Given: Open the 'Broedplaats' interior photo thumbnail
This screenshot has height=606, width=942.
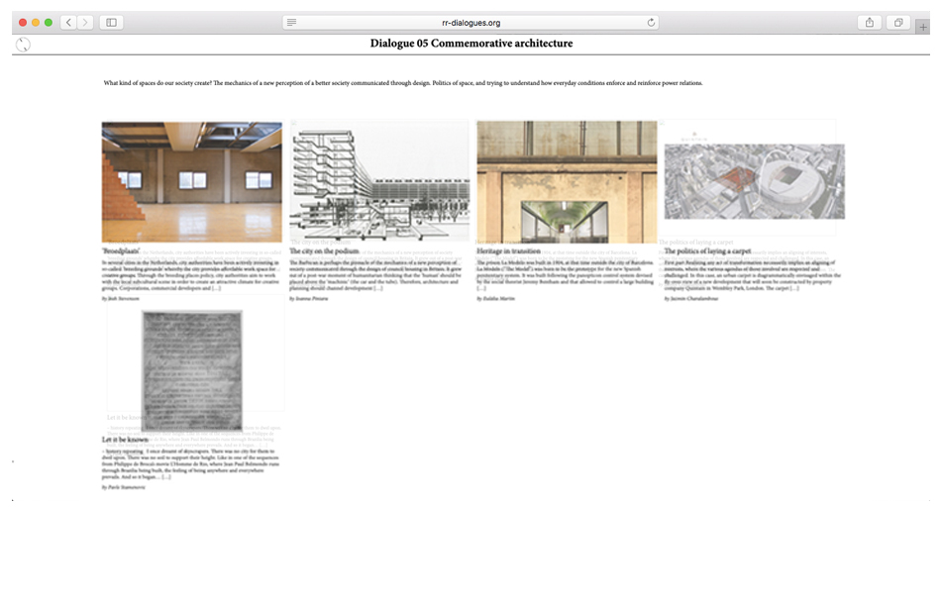Looking at the screenshot, I should coord(191,182).
